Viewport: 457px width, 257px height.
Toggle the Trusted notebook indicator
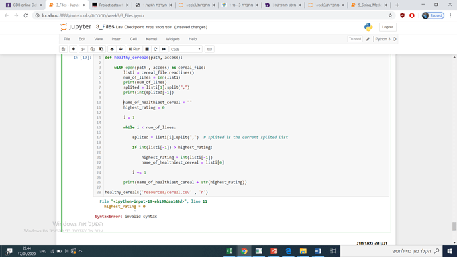tap(355, 39)
